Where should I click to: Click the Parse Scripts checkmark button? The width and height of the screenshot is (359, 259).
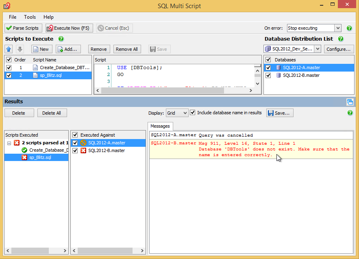[23, 28]
